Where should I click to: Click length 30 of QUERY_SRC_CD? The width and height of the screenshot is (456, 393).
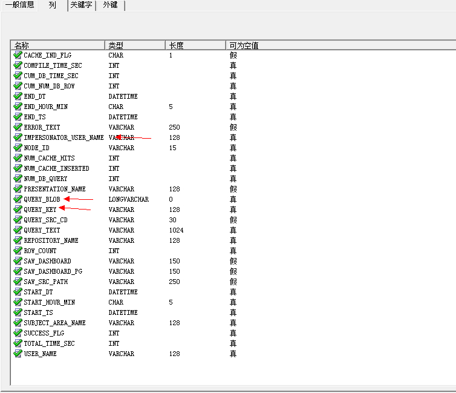point(173,220)
